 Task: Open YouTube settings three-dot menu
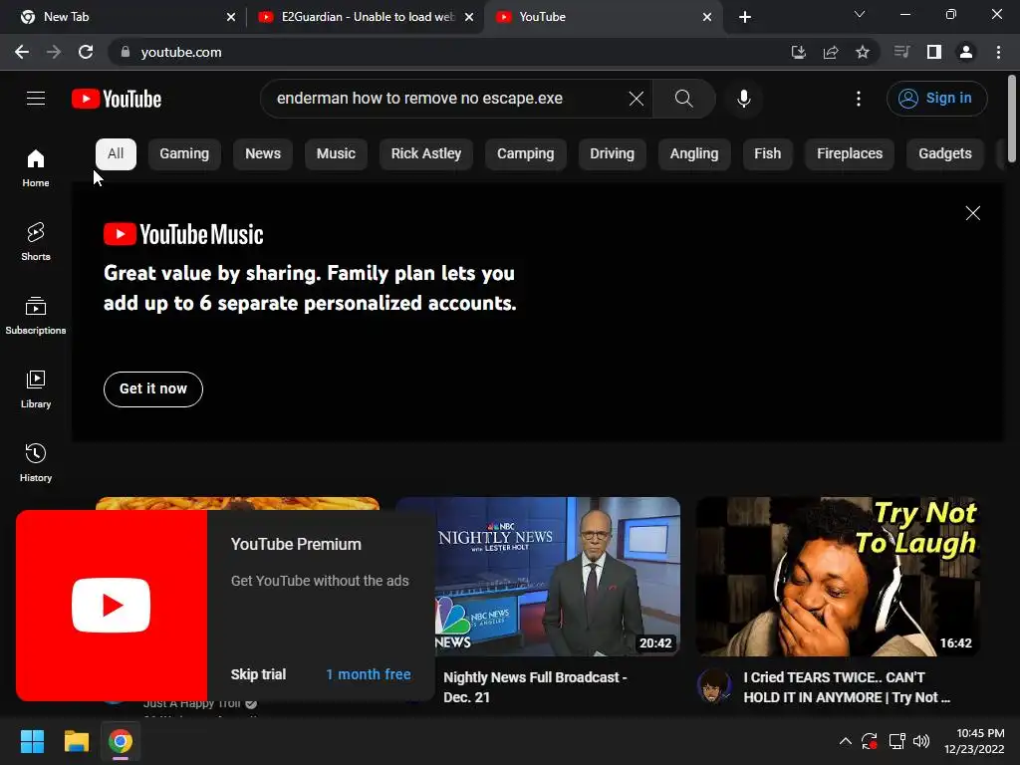859,99
